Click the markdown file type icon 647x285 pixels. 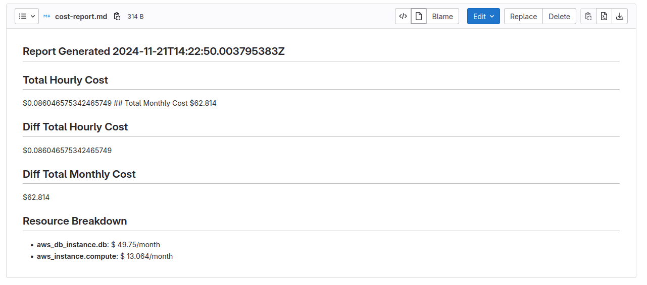(x=47, y=17)
